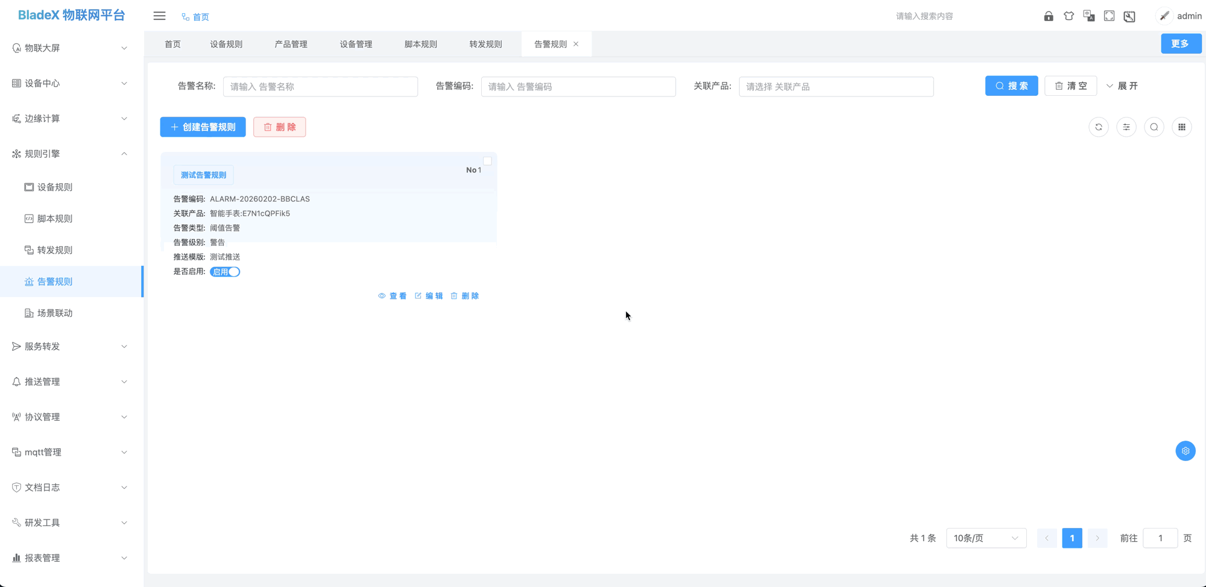Switch to grid view with grid icon

[1182, 127]
